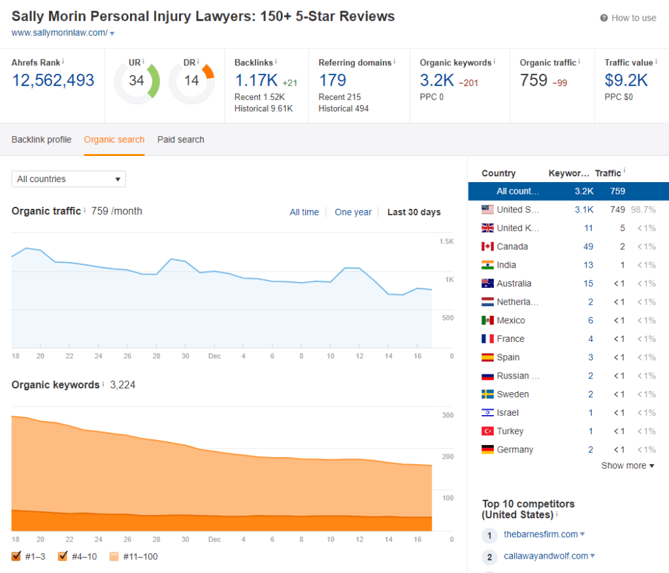The height and width of the screenshot is (573, 669).
Task: Click the 3.2K organic keywords value
Action: (437, 80)
